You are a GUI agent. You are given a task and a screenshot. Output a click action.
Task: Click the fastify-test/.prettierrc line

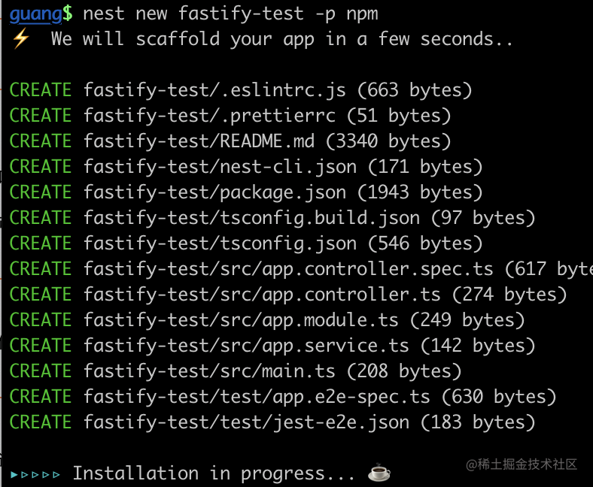(230, 116)
